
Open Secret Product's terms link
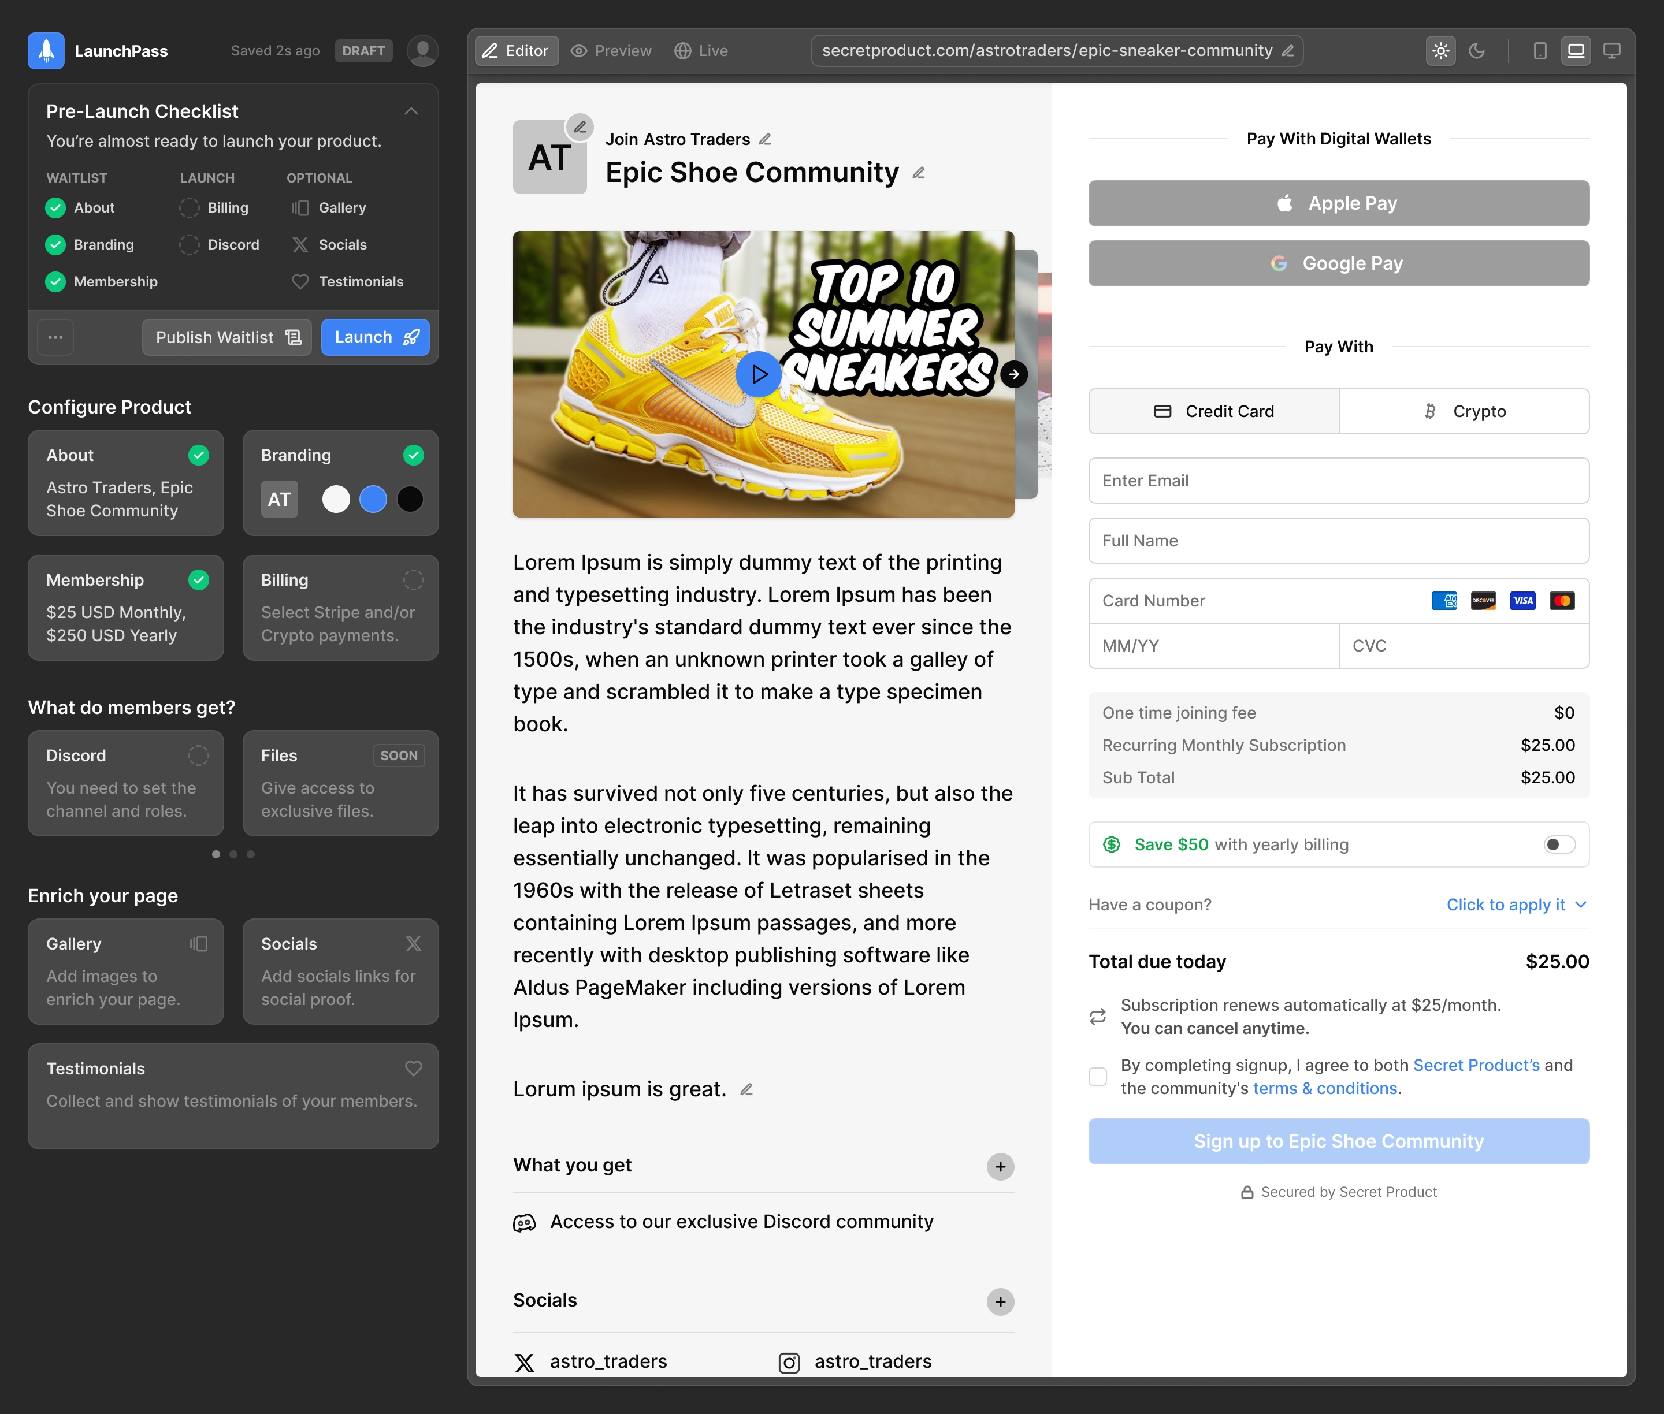coord(1476,1065)
